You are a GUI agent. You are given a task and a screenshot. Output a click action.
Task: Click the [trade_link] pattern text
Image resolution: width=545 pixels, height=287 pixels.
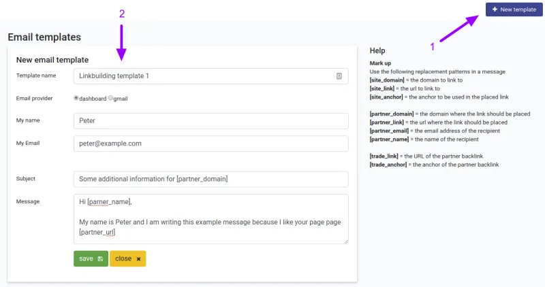[384, 156]
